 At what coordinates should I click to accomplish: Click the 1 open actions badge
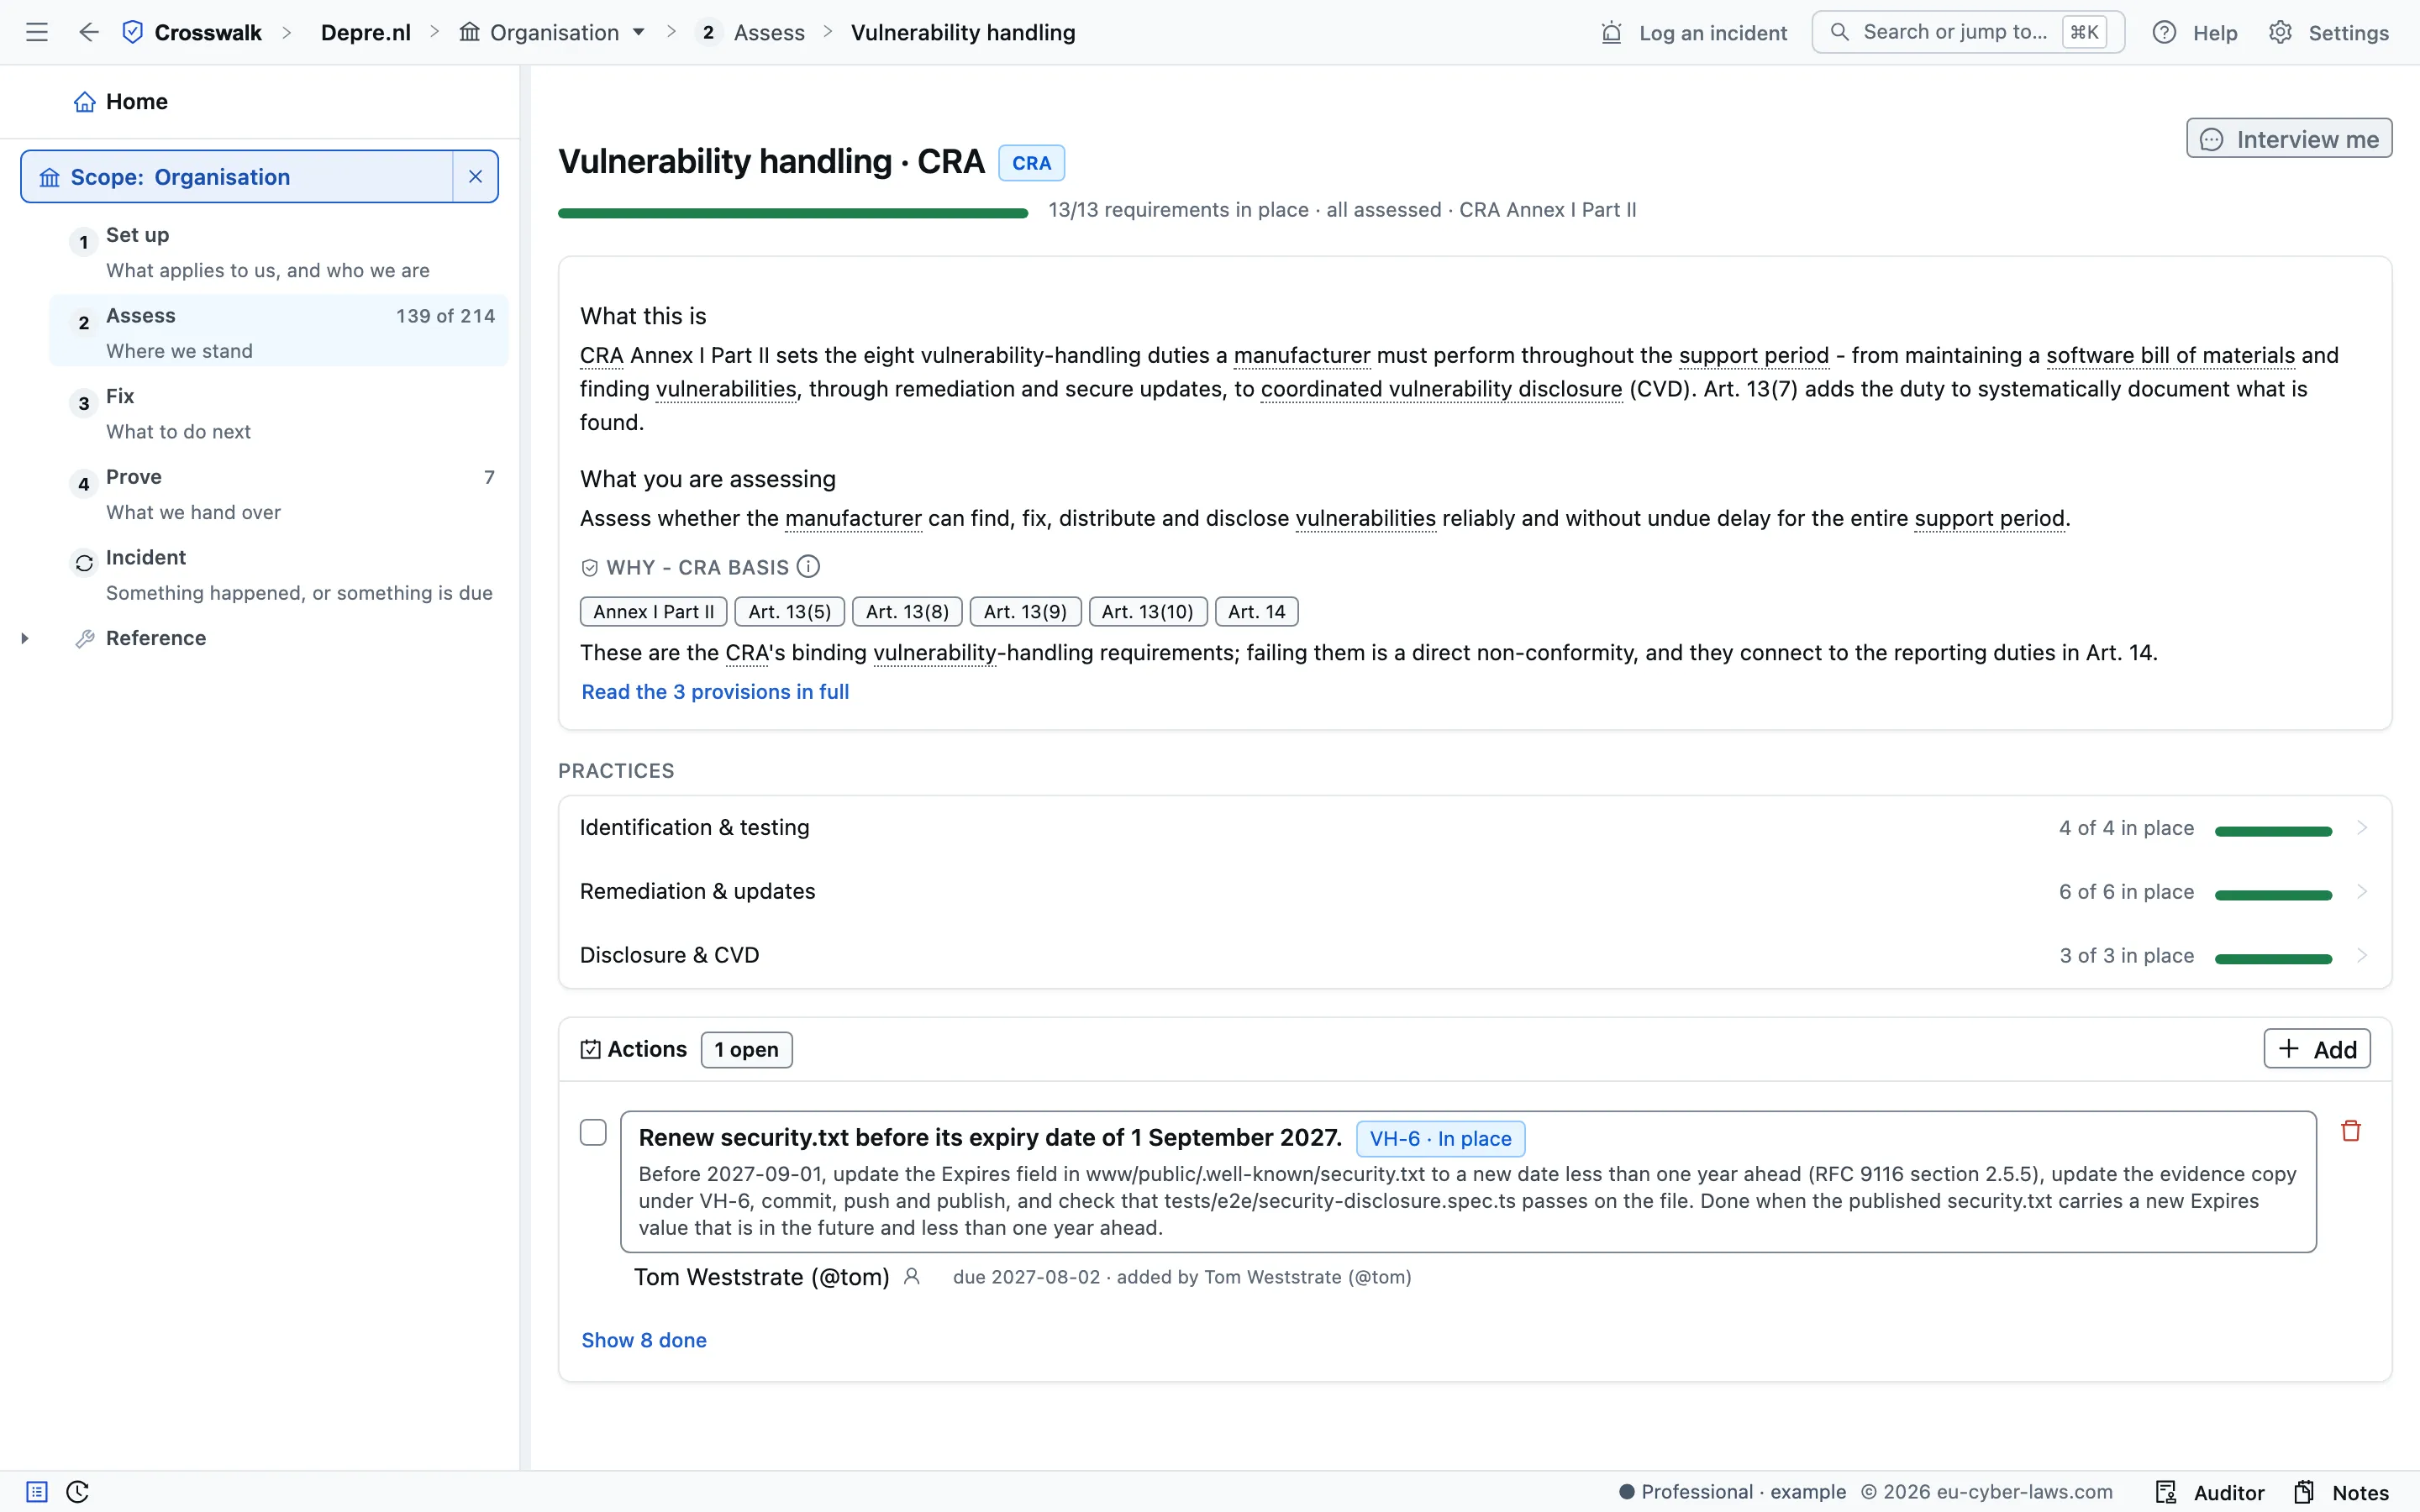coord(746,1050)
